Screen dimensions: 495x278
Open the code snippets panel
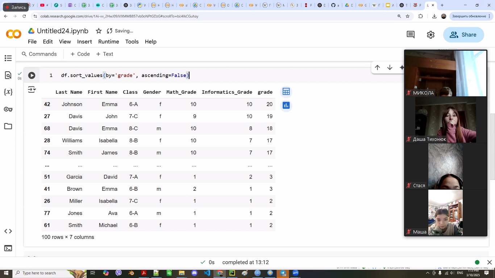(8, 231)
